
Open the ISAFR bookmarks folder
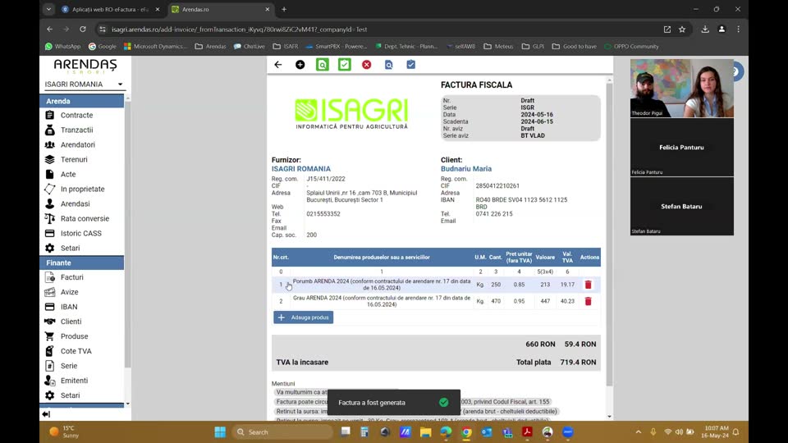(x=286, y=46)
